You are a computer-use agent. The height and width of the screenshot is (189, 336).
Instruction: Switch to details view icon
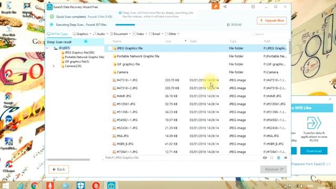click(285, 157)
